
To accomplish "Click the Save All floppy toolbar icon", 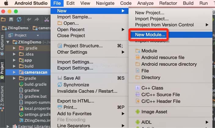I will 11,20.
